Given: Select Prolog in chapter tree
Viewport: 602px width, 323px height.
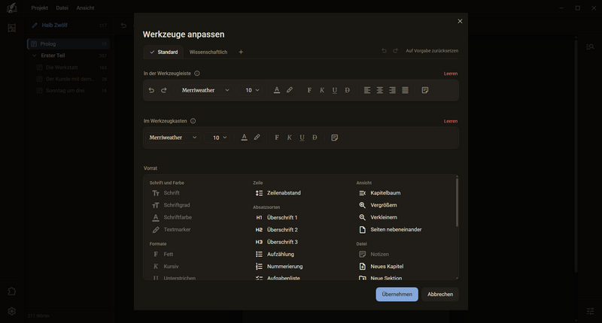Looking at the screenshot, I should point(68,44).
